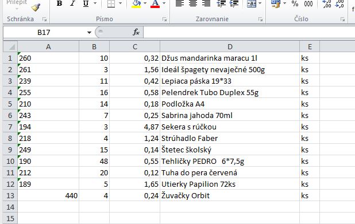Open fill color dropdown arrow

click(145, 3)
